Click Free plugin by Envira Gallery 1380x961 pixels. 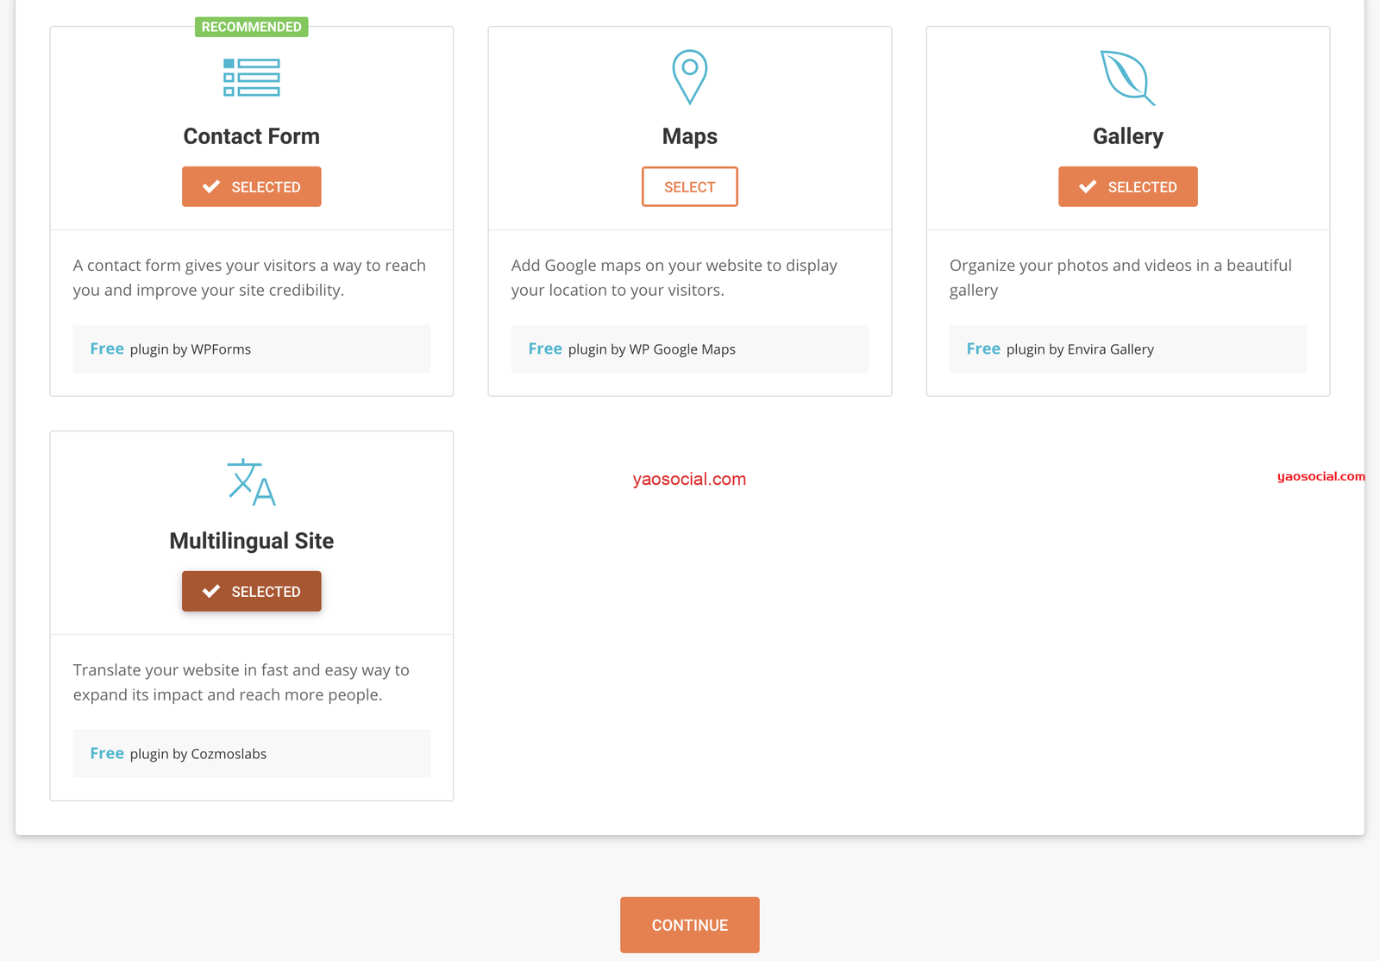click(x=1060, y=349)
